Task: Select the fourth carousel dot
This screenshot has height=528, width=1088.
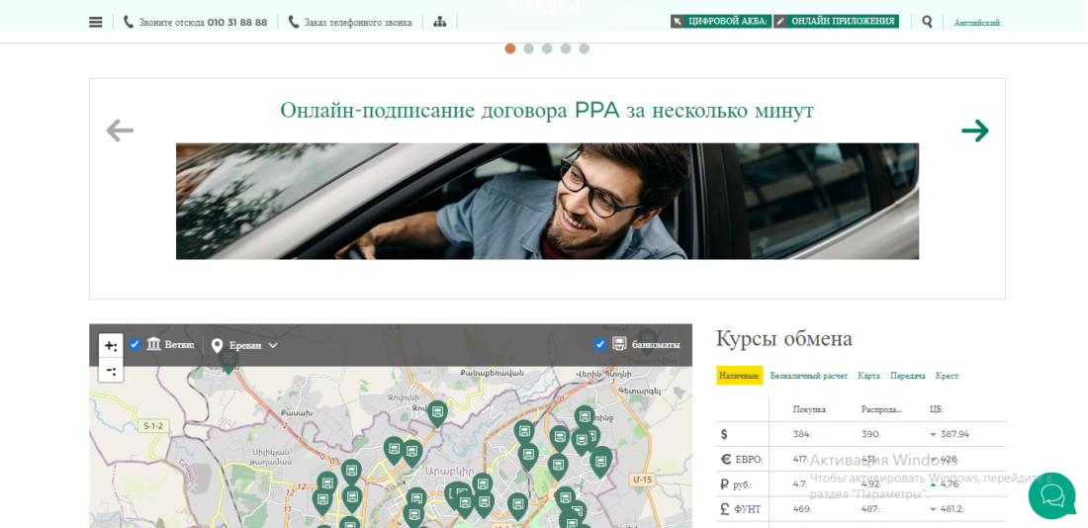Action: click(x=566, y=48)
